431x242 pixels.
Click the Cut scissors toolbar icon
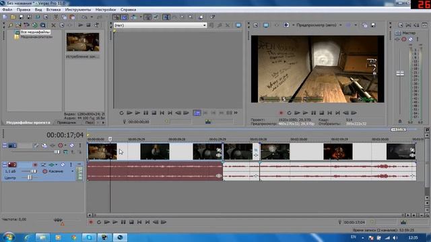click(56, 17)
